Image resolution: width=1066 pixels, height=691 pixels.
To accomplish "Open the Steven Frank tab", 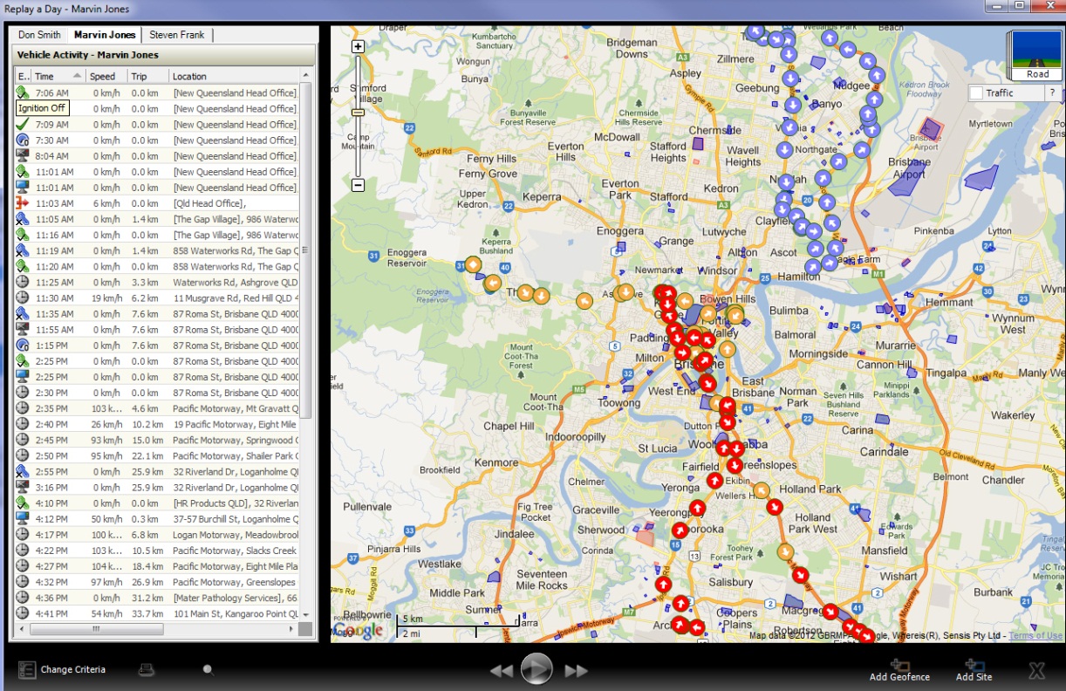I will tap(177, 35).
